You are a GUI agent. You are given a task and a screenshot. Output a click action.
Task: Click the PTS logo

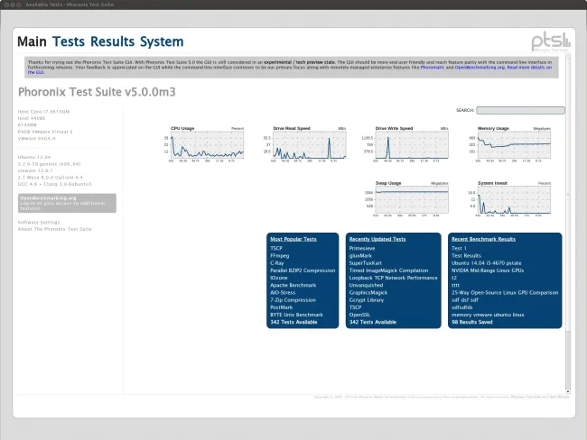click(551, 41)
